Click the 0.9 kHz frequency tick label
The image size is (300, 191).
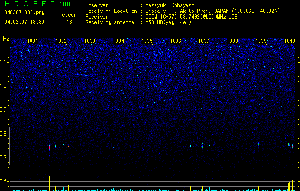coord(4,110)
